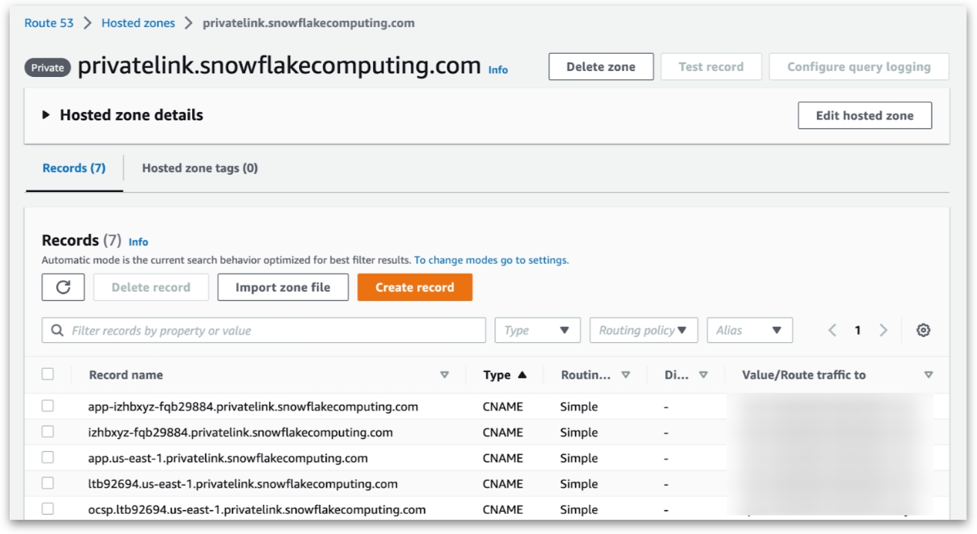Go to Hosted zones in the breadcrumb
This screenshot has height=534, width=977.
[x=138, y=23]
